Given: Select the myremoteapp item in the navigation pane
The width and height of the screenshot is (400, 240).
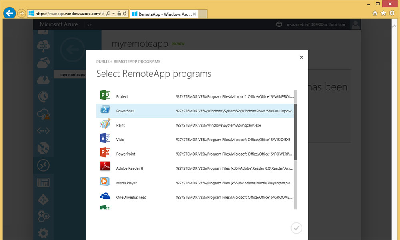Looking at the screenshot, I should click(72, 74).
